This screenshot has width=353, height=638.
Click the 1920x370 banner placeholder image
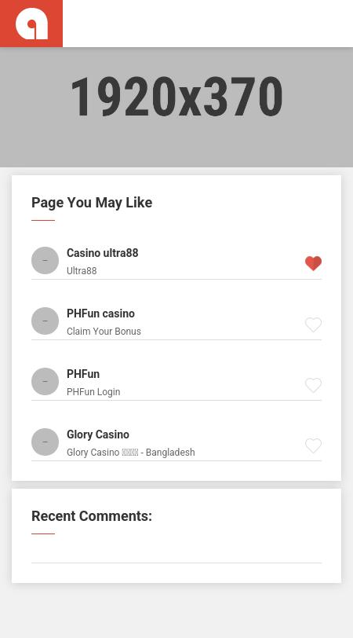point(176,107)
